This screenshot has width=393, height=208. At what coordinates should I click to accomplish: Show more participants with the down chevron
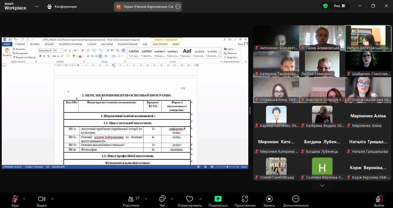322,186
